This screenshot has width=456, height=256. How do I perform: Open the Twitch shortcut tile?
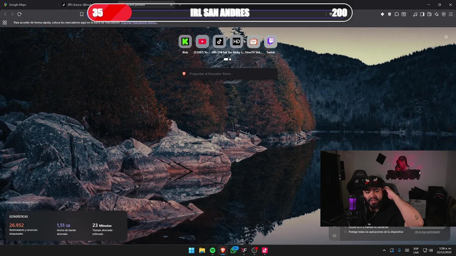click(271, 42)
